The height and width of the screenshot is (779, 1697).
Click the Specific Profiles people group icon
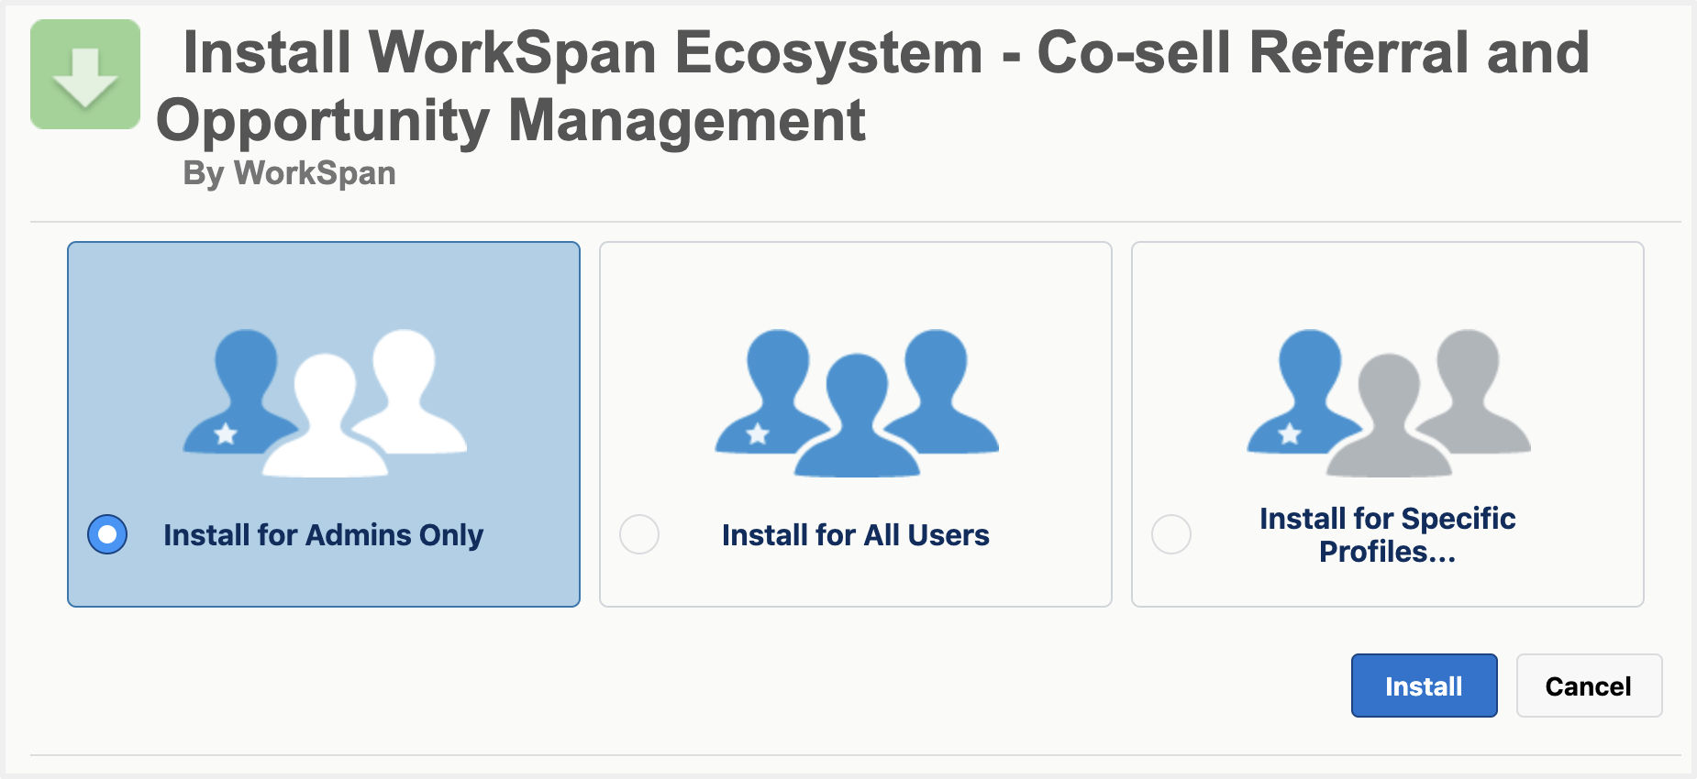pyautogui.click(x=1389, y=403)
